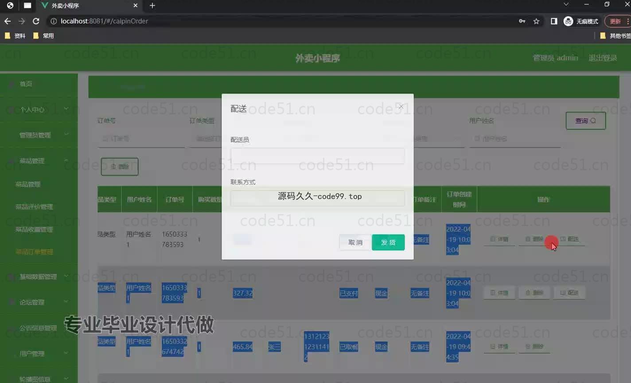Click 管理员 admin in the header
This screenshot has width=631, height=383.
[555, 58]
